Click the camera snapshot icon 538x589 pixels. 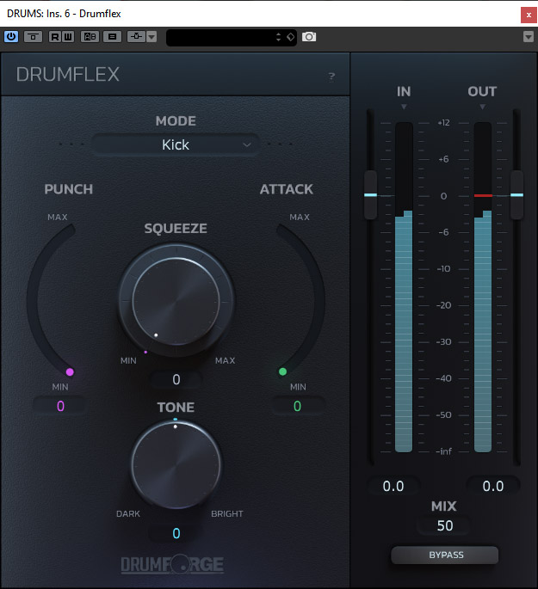coord(309,37)
